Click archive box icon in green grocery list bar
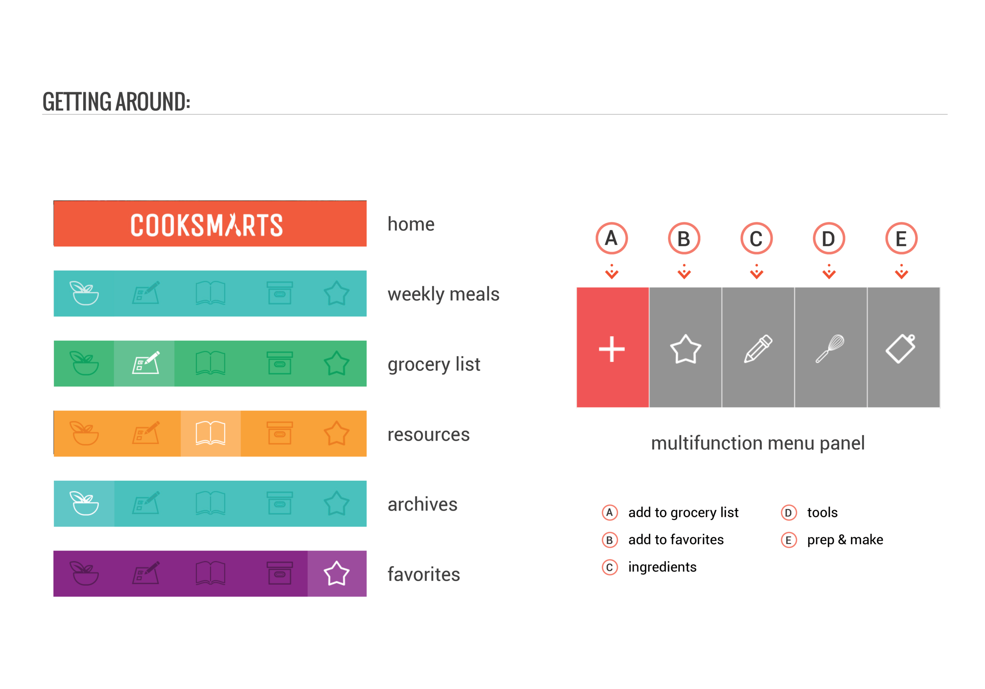 280,363
